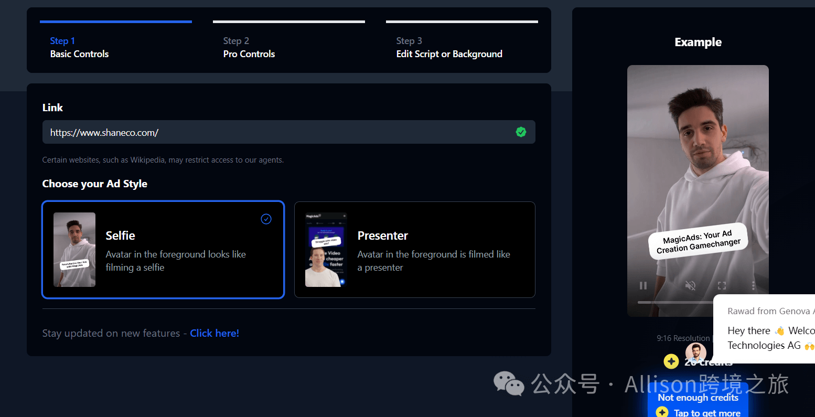Click the green checkmark in the Link field
The height and width of the screenshot is (417, 815).
521,132
